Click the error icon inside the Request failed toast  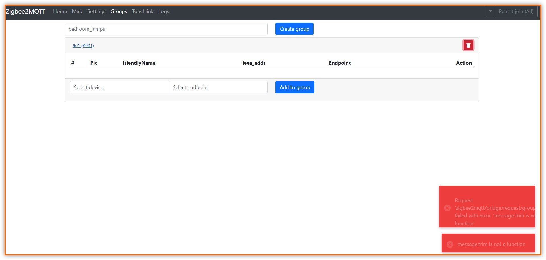447,208
